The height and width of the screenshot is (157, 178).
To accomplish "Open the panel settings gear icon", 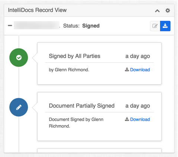I will (x=168, y=10).
